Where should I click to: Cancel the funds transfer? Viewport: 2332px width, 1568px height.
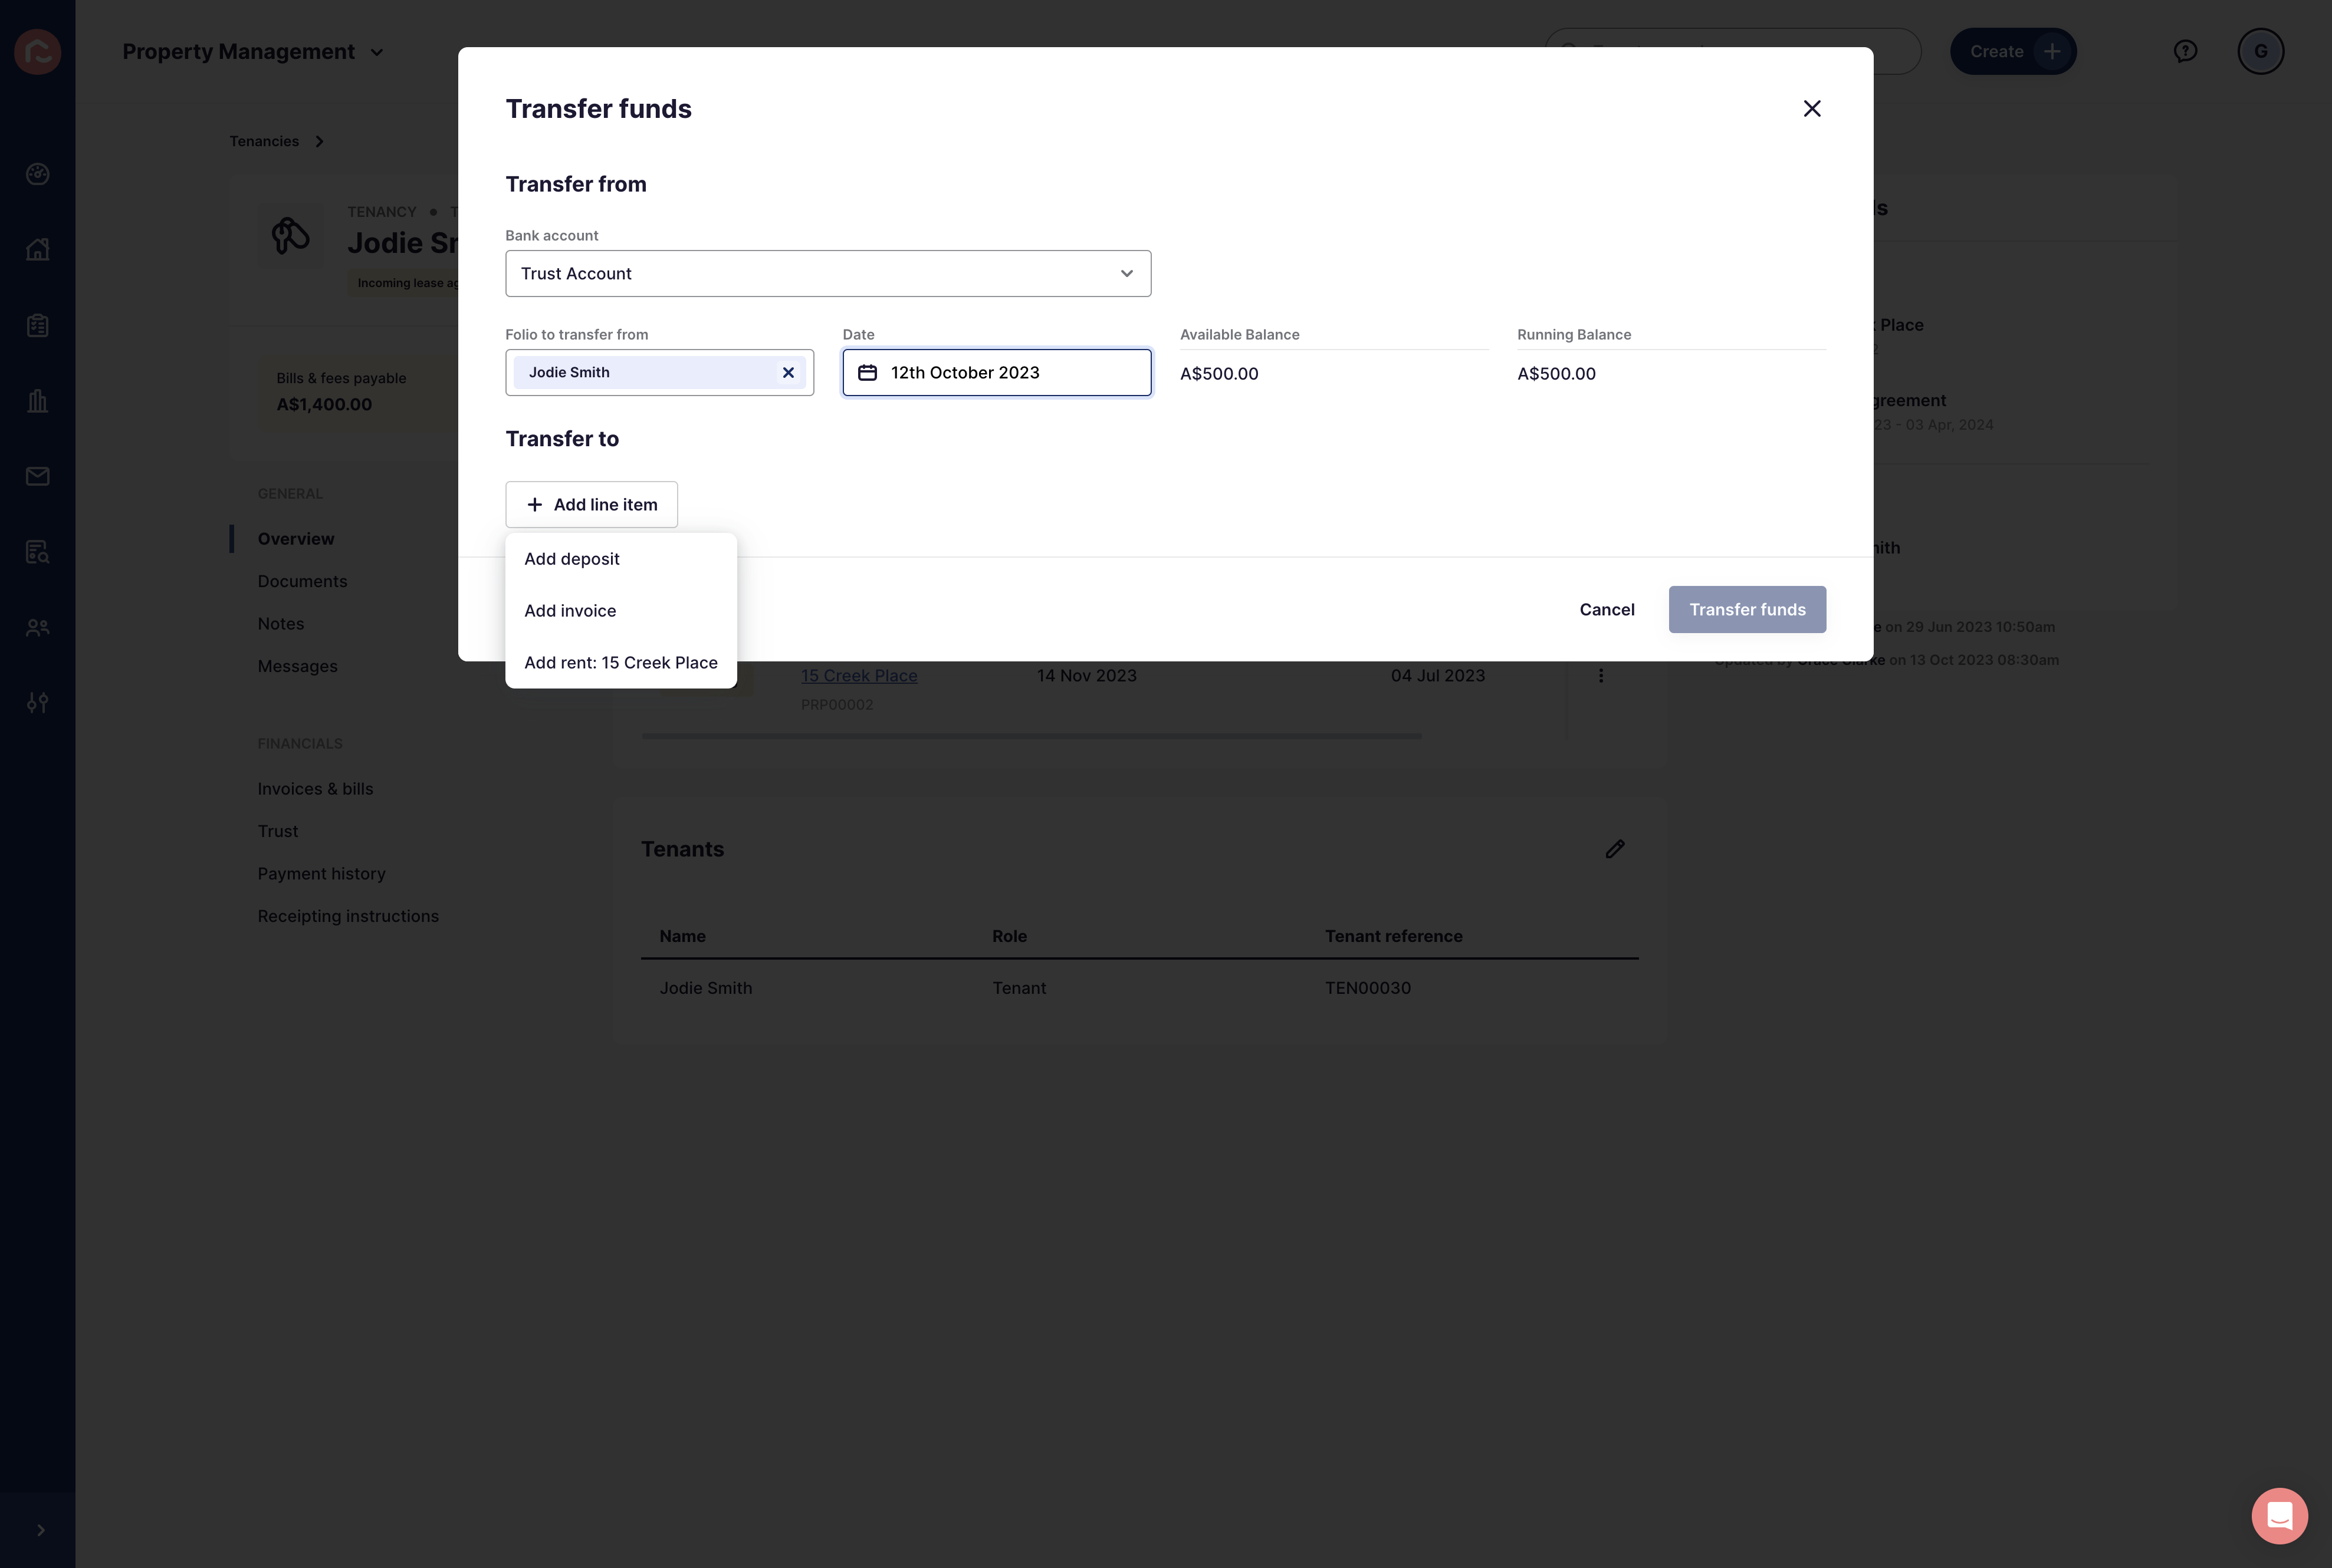coord(1607,609)
